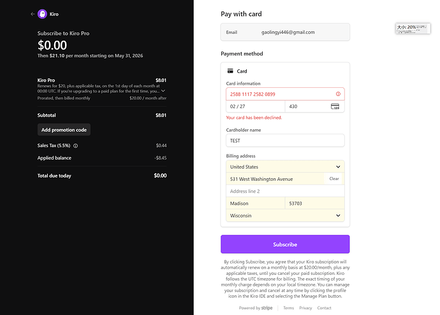Open the Terms link
The height and width of the screenshot is (315, 440).
(x=288, y=308)
